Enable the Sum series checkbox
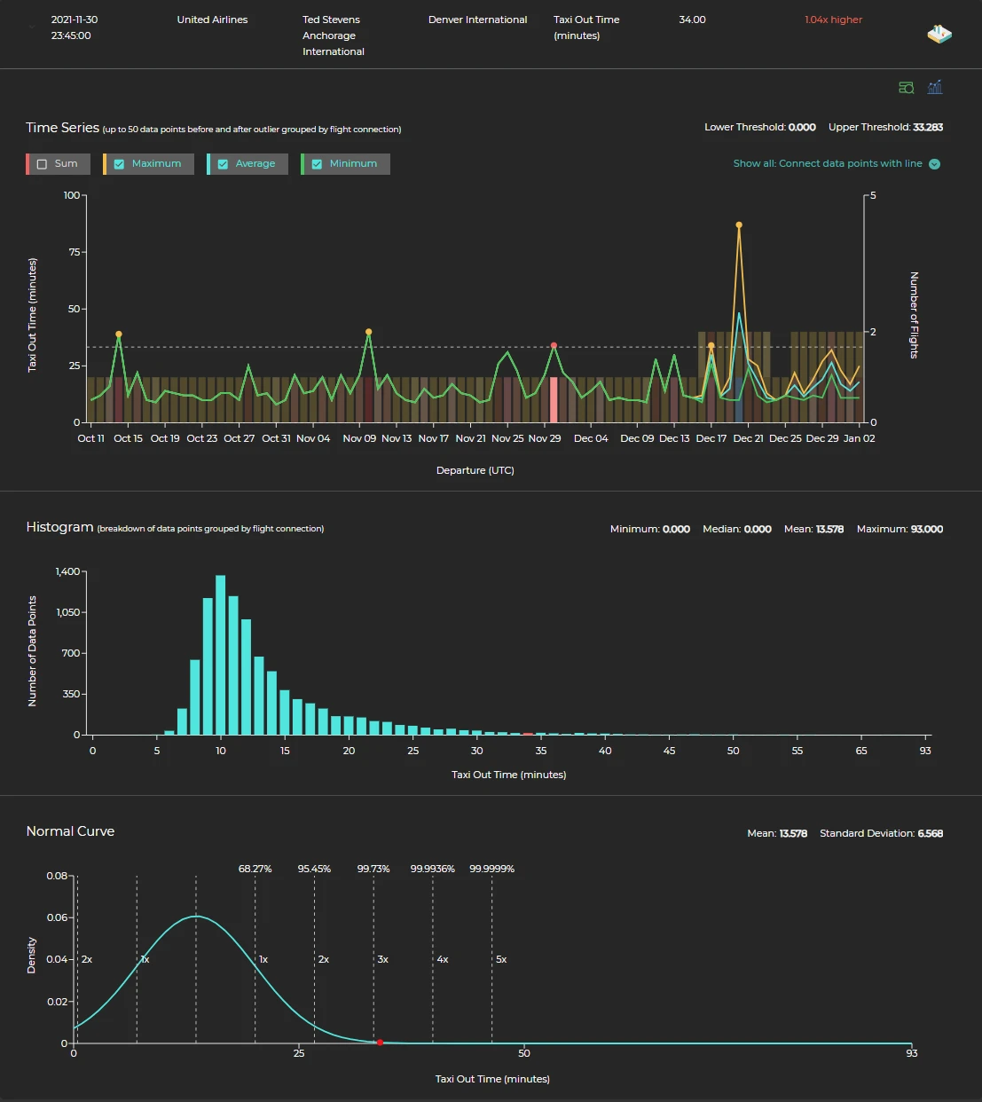 pyautogui.click(x=42, y=164)
